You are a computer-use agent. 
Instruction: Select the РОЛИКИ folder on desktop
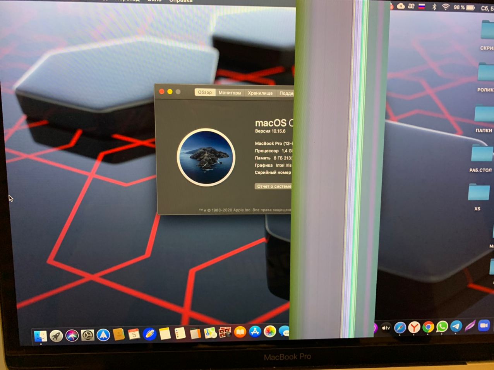(487, 77)
